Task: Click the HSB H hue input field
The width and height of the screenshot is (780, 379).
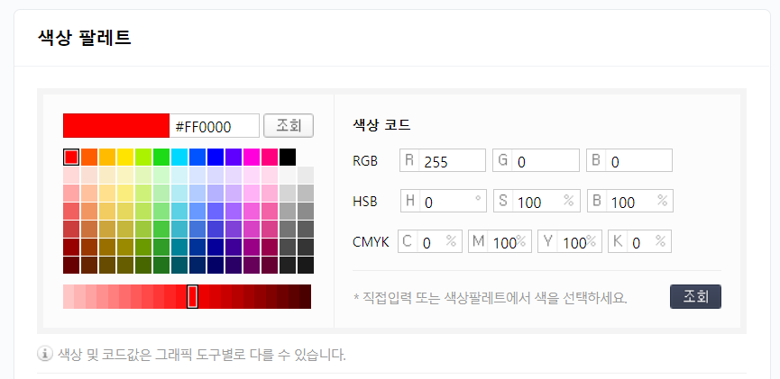Action: (446, 201)
